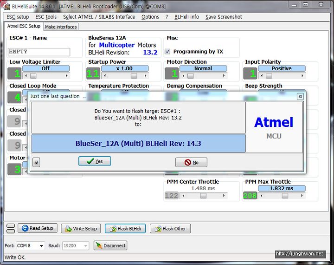
Task: Open the ESC tools menu
Action: point(46,17)
